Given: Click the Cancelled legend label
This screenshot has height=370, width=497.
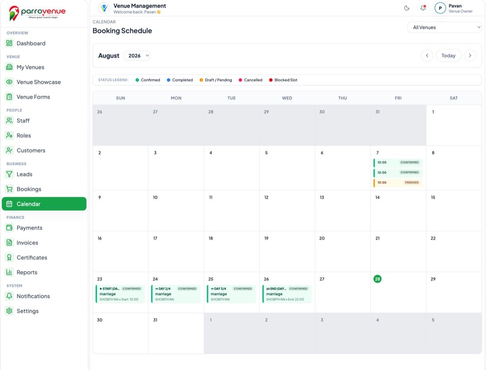Looking at the screenshot, I should [x=253, y=80].
